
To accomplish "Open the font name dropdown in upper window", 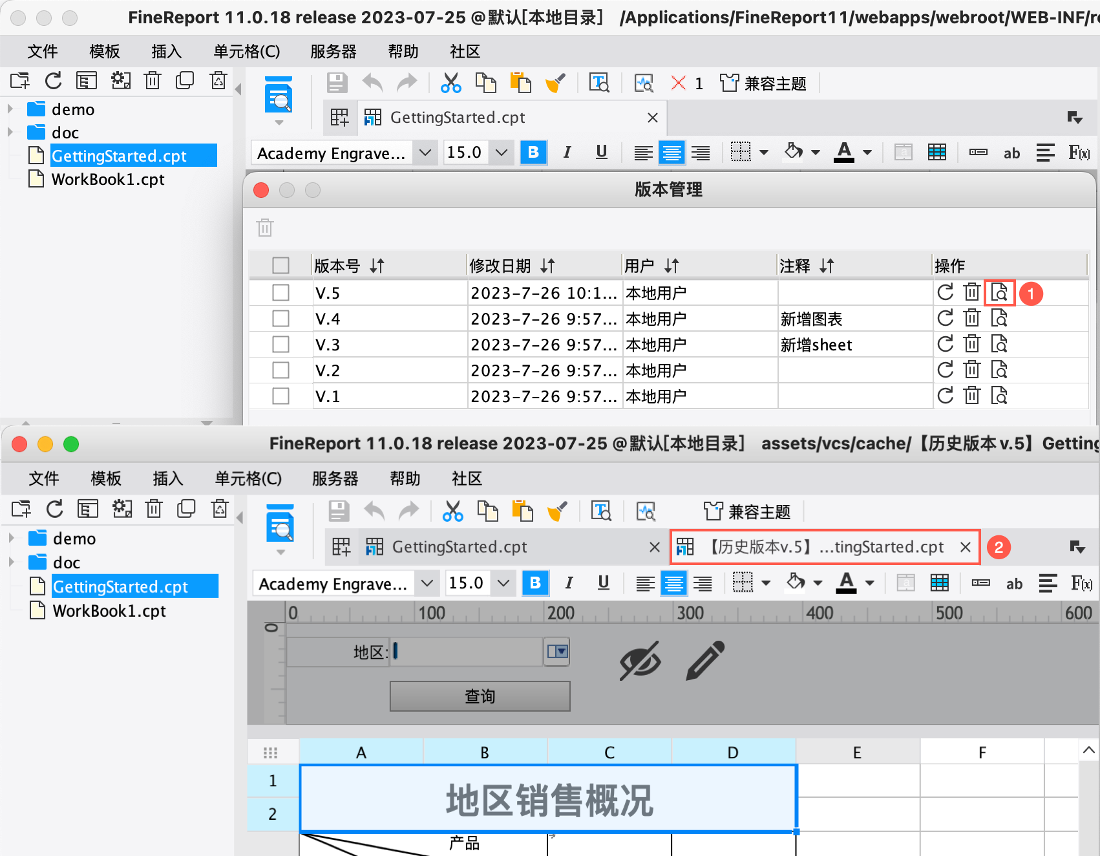I will tap(425, 153).
